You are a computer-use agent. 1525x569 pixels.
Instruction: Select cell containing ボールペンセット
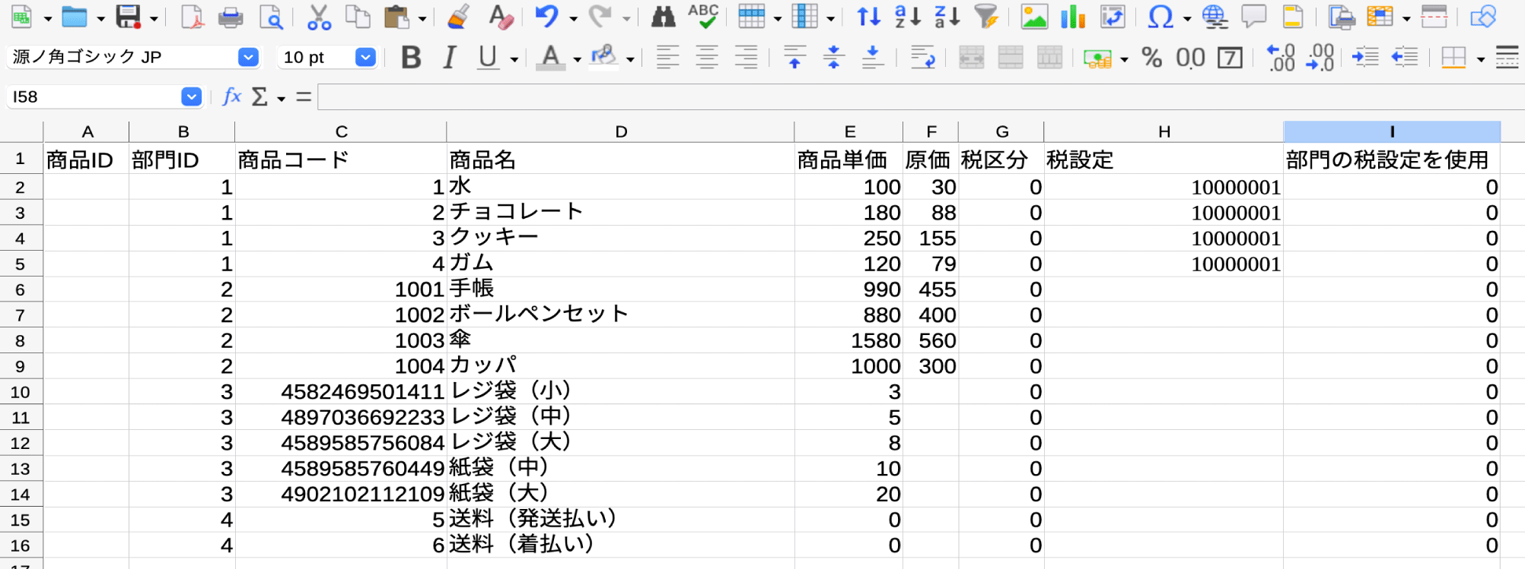[620, 315]
